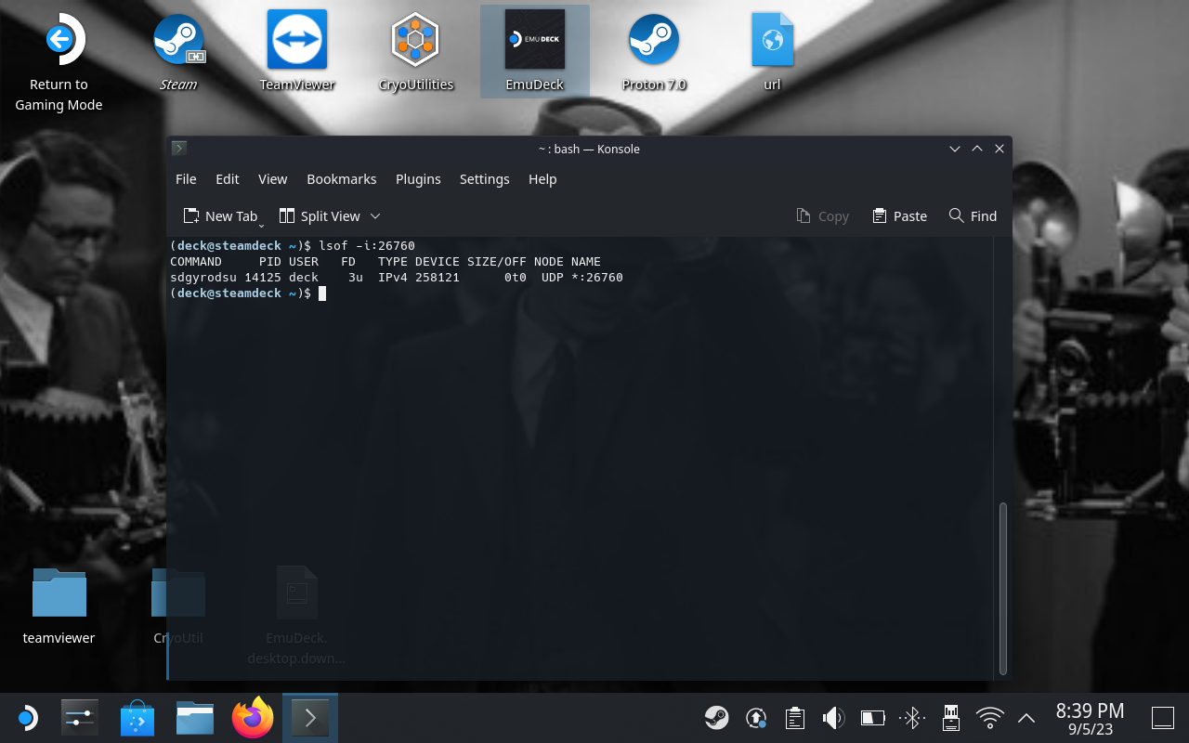Open the Plugins menu
Viewport: 1189px width, 743px height.
point(418,179)
